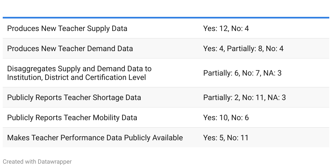Select the "Partially: 2, No: 11, NA: 3" cell
332x168 pixels.
244,98
